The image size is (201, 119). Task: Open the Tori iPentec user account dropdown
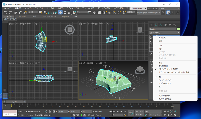138,8
